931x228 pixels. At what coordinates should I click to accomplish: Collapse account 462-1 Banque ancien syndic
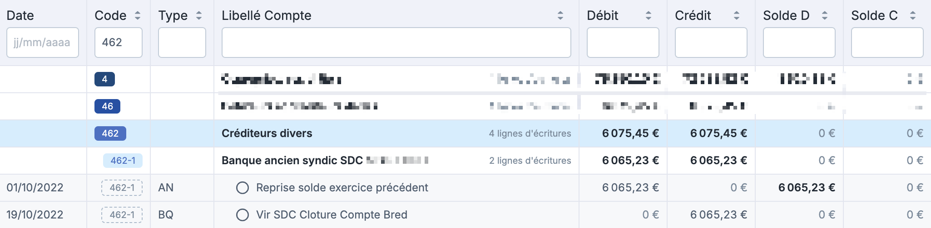pos(123,161)
